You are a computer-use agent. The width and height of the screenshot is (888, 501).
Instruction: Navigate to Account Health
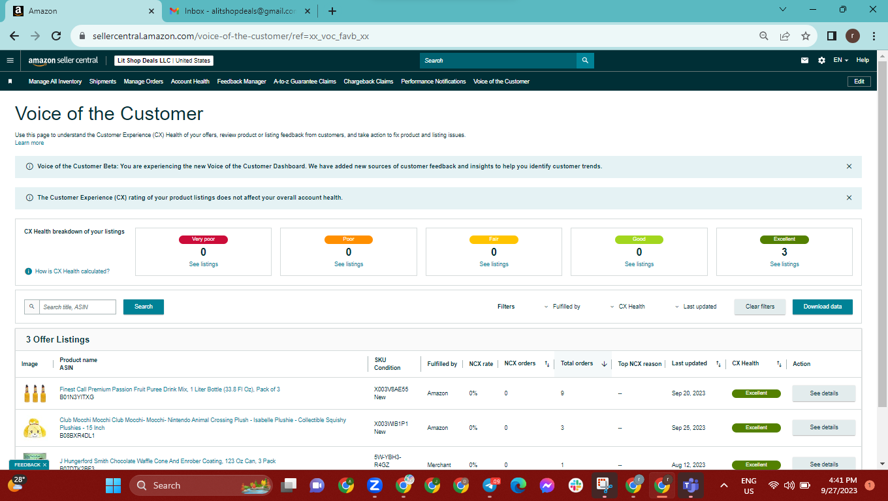pos(190,82)
